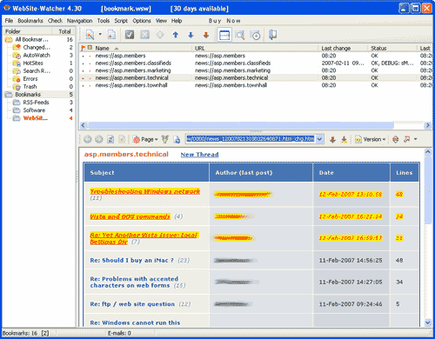The width and height of the screenshot is (435, 339).
Task: Click the Folder column header
Action: pyautogui.click(x=28, y=31)
